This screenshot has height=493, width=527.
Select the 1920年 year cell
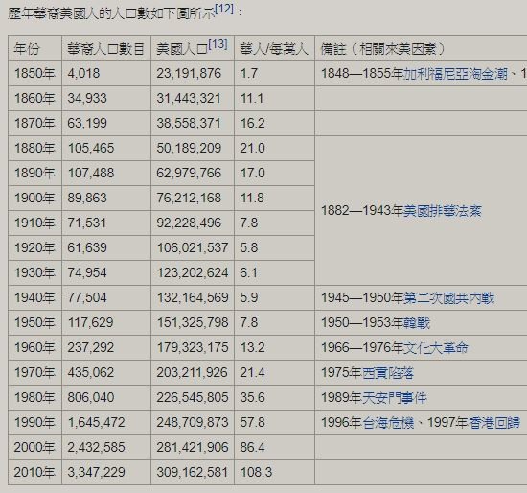coord(34,247)
